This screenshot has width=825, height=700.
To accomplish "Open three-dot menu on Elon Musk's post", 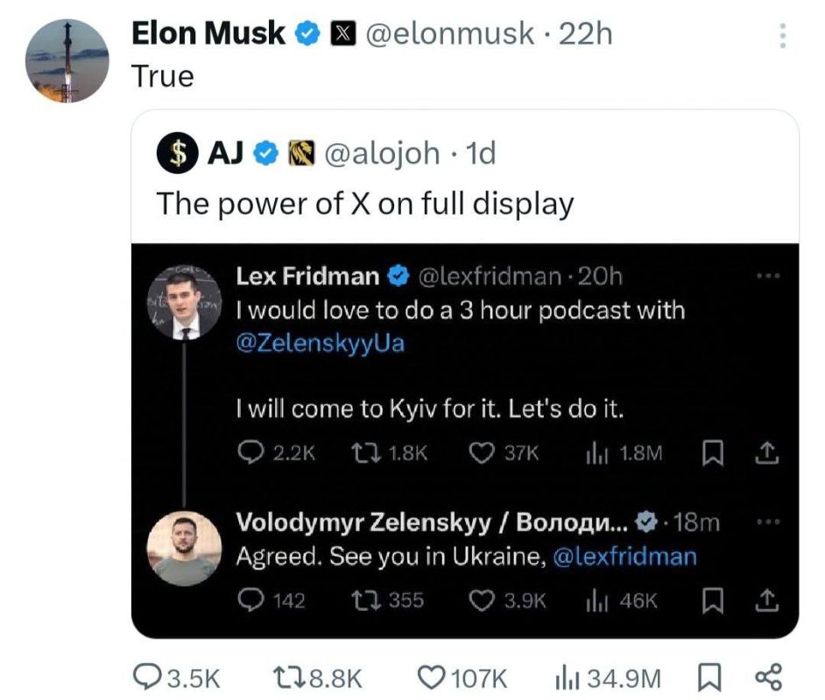I will (x=783, y=35).
